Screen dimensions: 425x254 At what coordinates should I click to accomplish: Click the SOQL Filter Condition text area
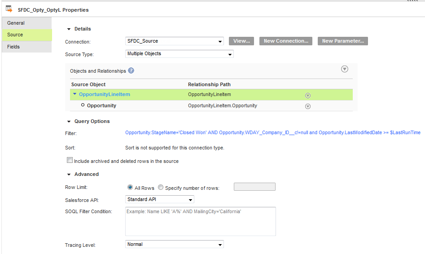click(x=200, y=222)
